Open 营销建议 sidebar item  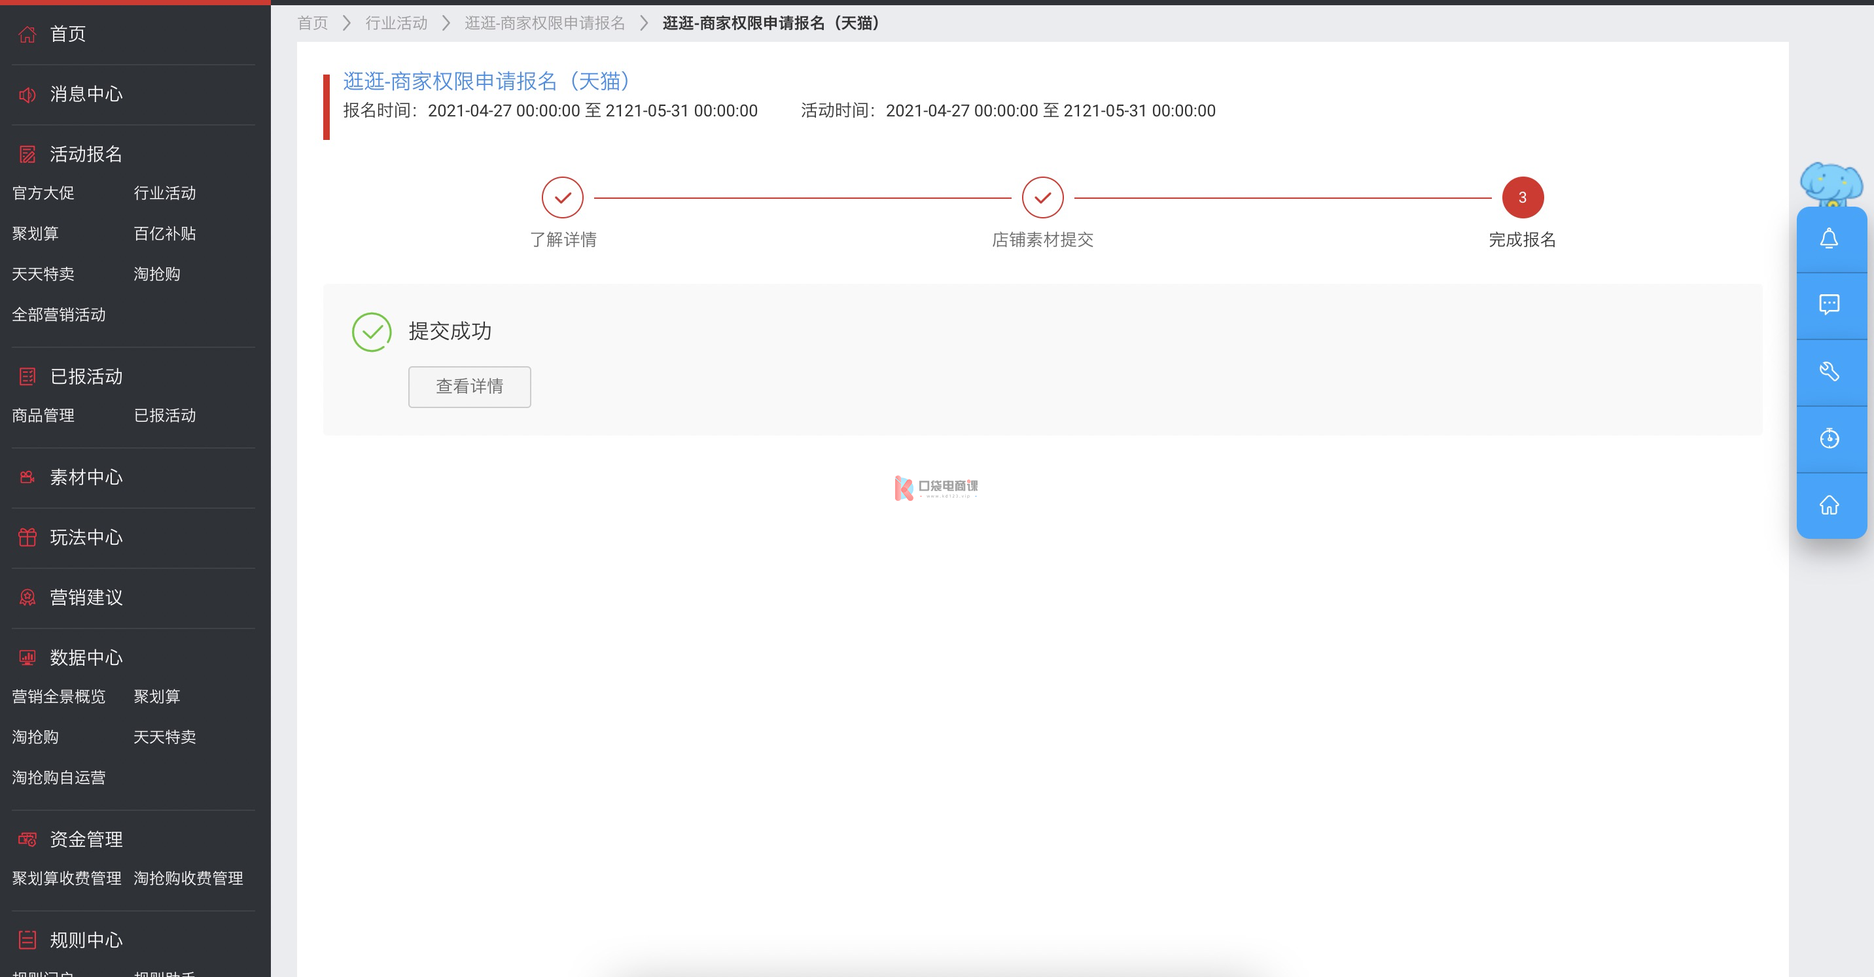pos(86,598)
